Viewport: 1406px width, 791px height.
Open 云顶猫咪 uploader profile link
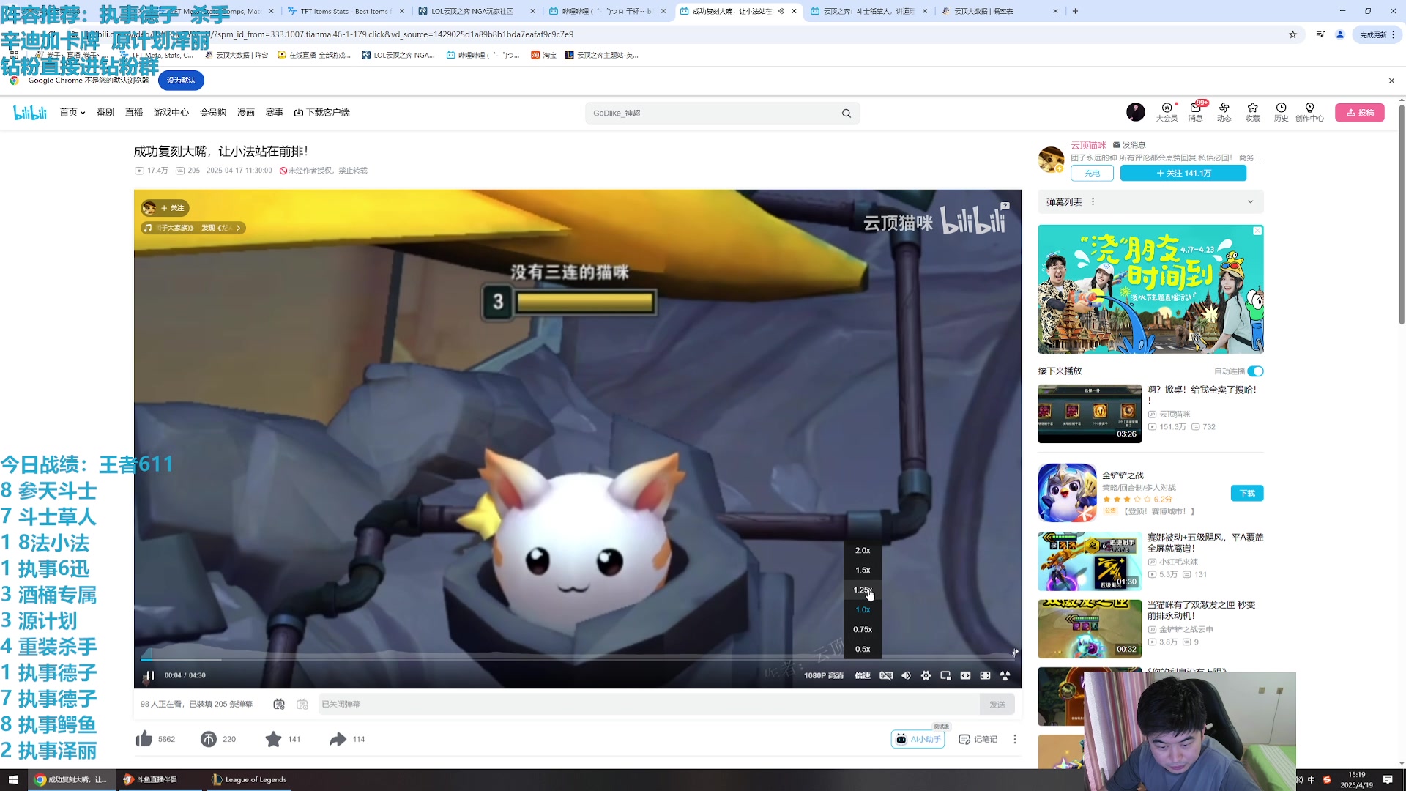point(1088,145)
